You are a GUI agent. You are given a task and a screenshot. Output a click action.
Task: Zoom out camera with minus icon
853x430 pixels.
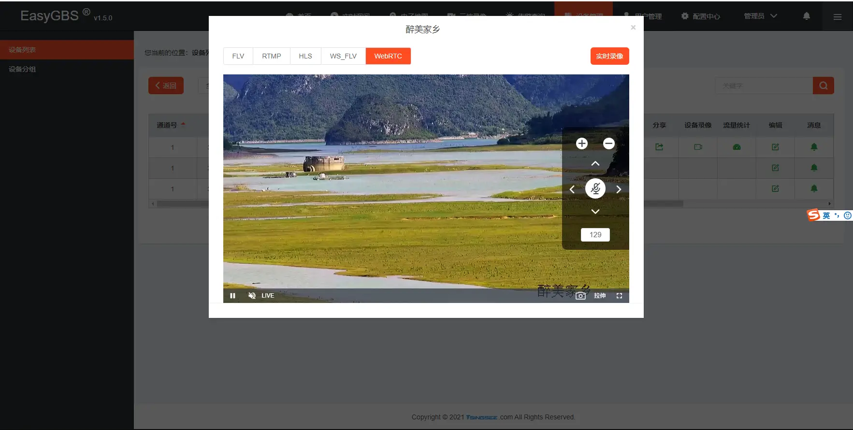click(x=608, y=143)
